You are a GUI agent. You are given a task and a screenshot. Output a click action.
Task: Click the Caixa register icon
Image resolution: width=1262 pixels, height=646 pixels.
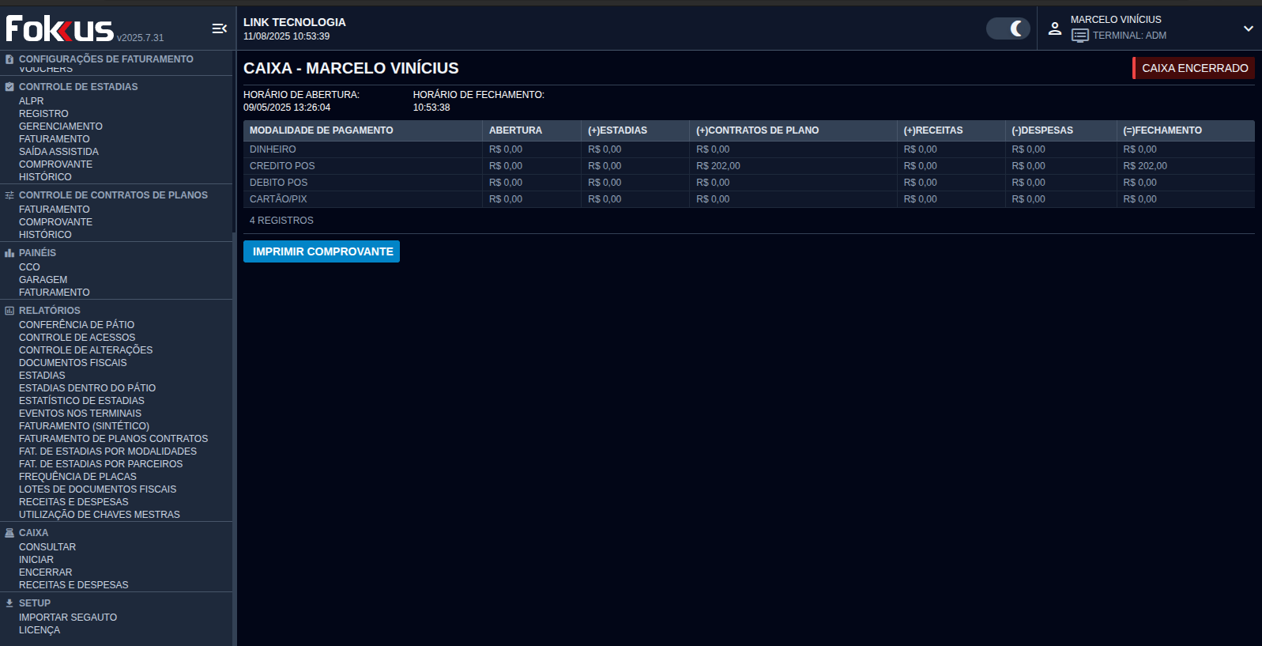click(x=9, y=533)
